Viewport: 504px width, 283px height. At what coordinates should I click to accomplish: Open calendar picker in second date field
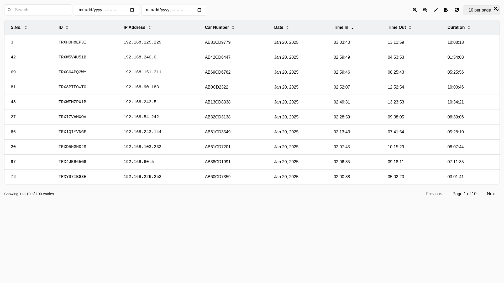tap(199, 10)
